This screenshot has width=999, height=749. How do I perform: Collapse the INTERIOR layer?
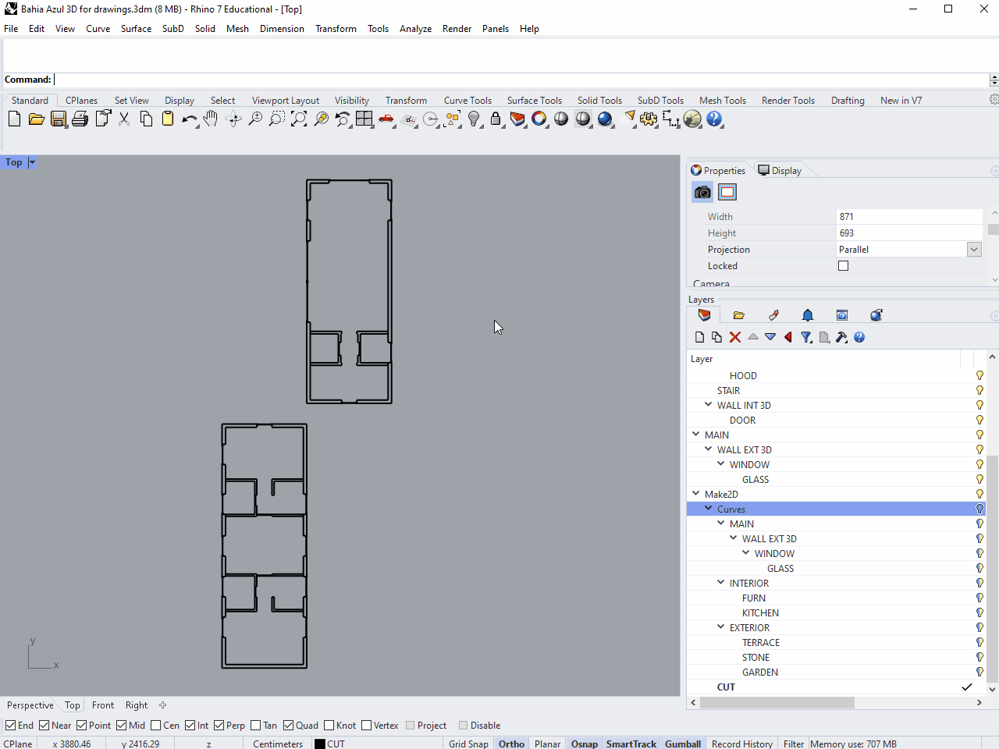(721, 583)
